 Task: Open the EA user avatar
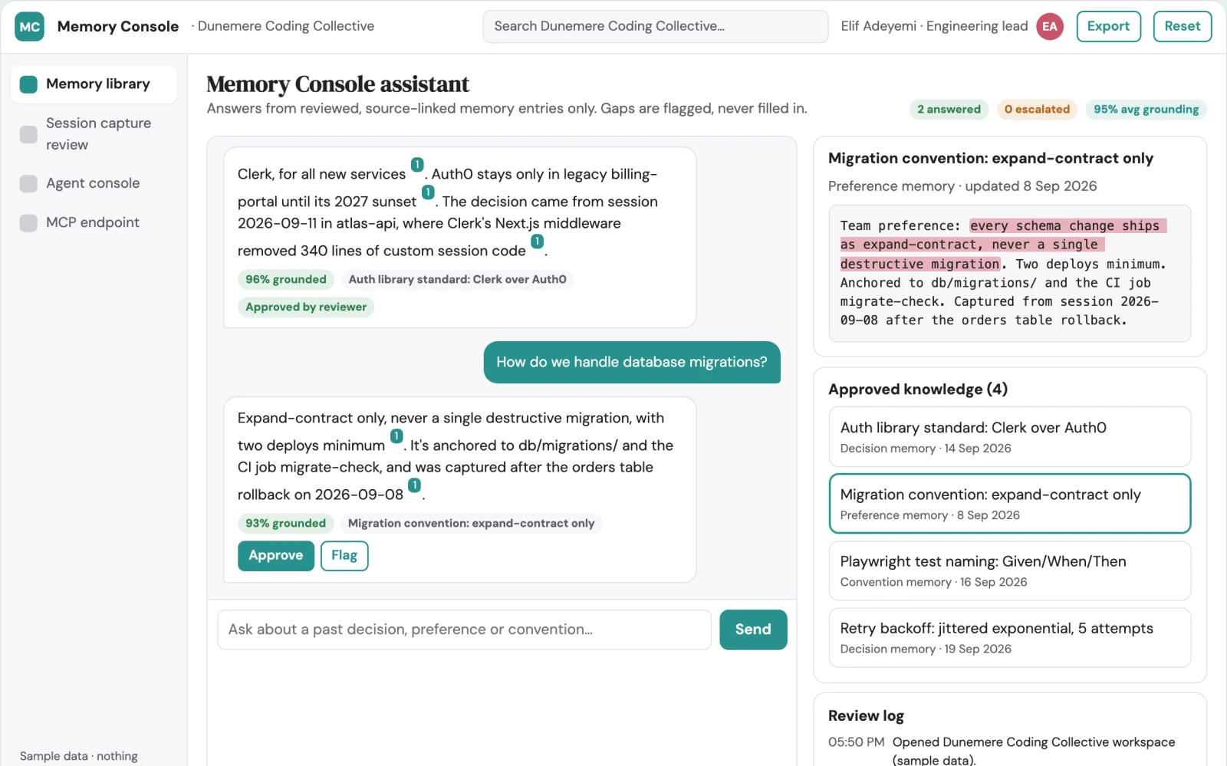tap(1050, 27)
